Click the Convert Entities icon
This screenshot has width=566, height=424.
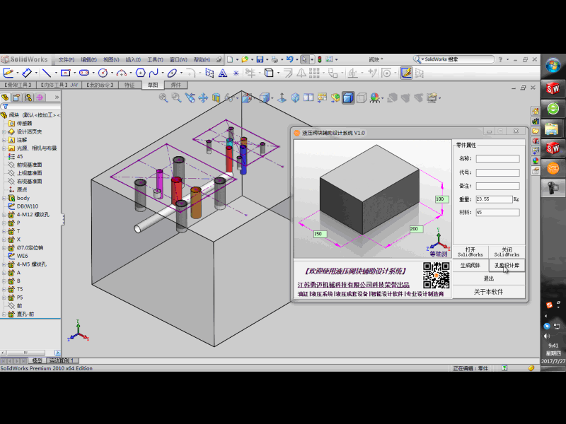point(269,73)
